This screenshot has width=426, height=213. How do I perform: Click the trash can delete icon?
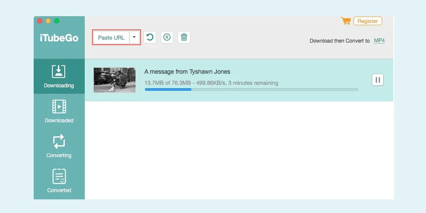tap(184, 37)
